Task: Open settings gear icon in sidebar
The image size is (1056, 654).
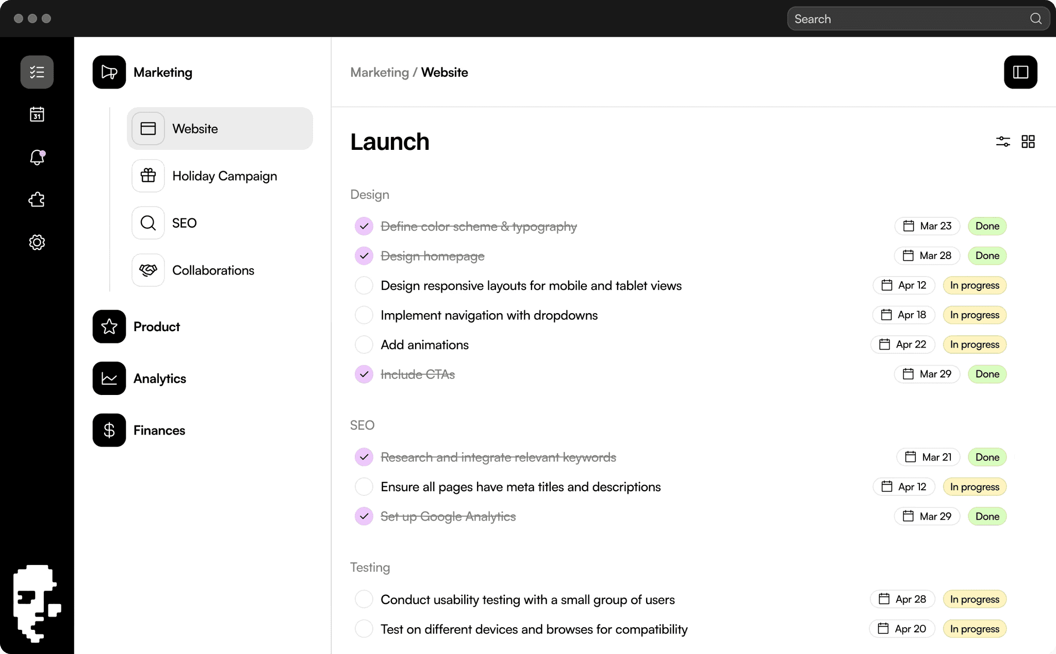Action: tap(37, 242)
